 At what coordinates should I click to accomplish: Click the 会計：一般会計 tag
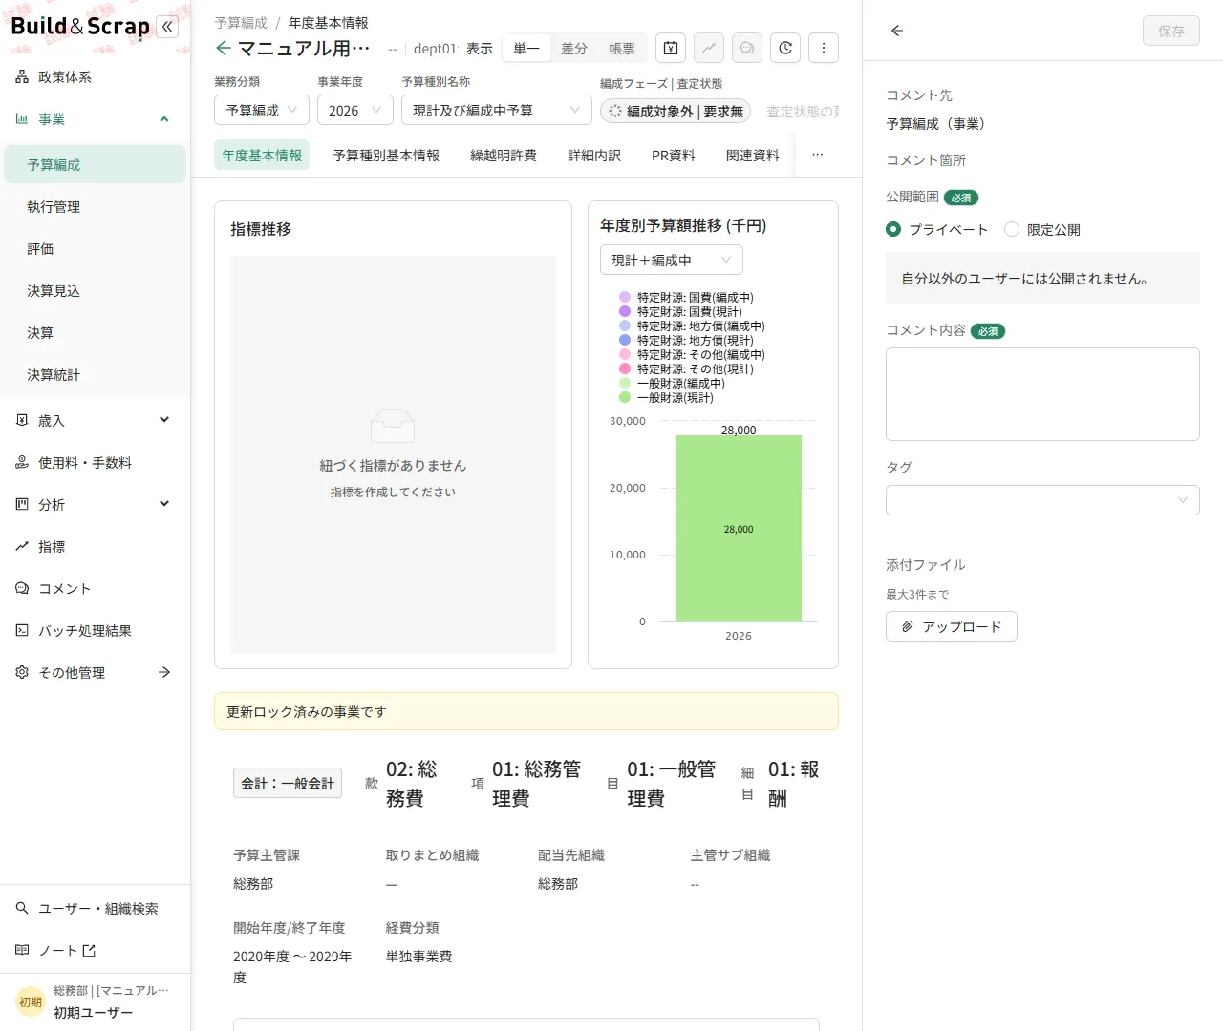288,783
